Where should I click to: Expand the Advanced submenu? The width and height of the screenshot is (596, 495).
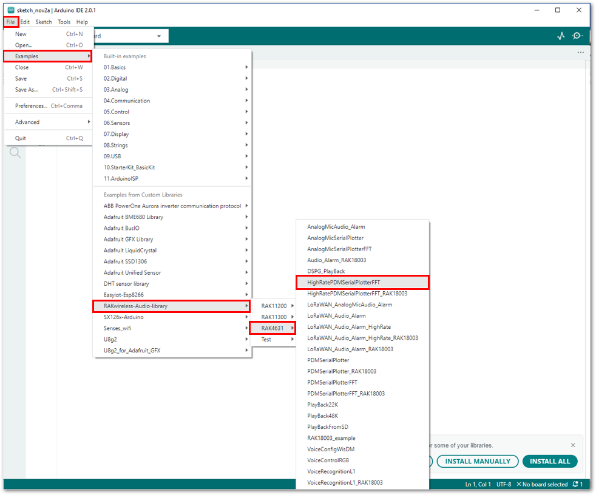[x=49, y=122]
